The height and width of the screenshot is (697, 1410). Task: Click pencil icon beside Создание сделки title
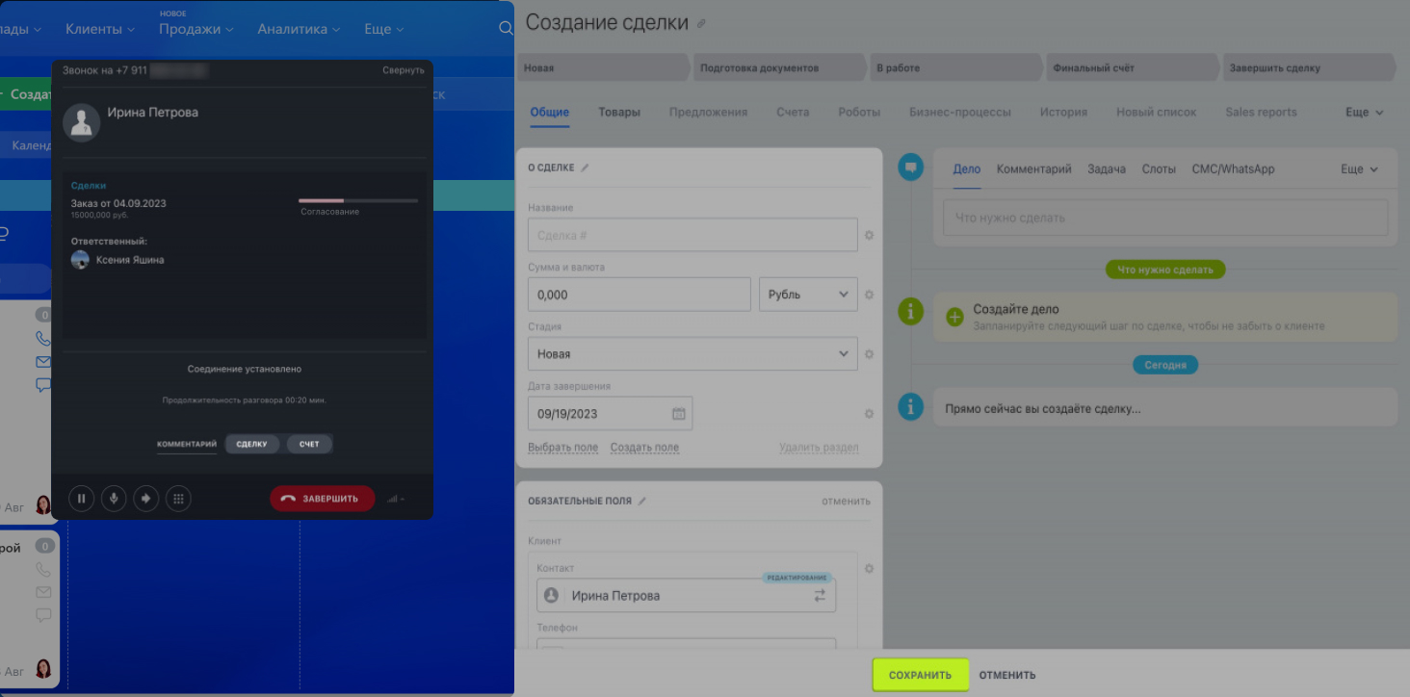tap(702, 24)
